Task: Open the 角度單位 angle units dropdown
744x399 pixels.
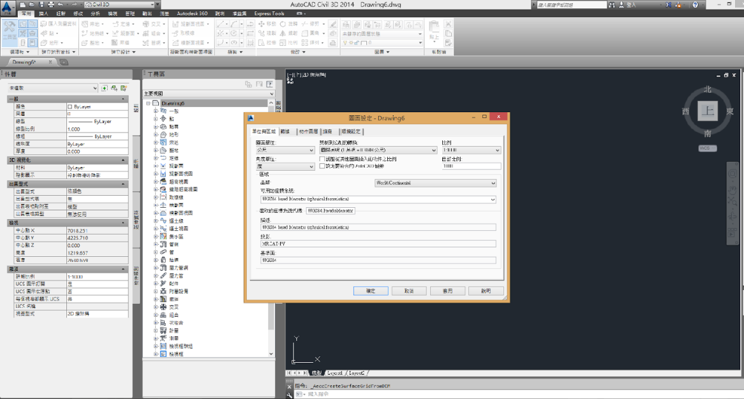Action: pos(285,167)
